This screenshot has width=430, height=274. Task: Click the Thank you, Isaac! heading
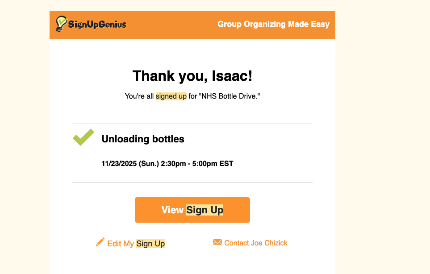point(192,76)
